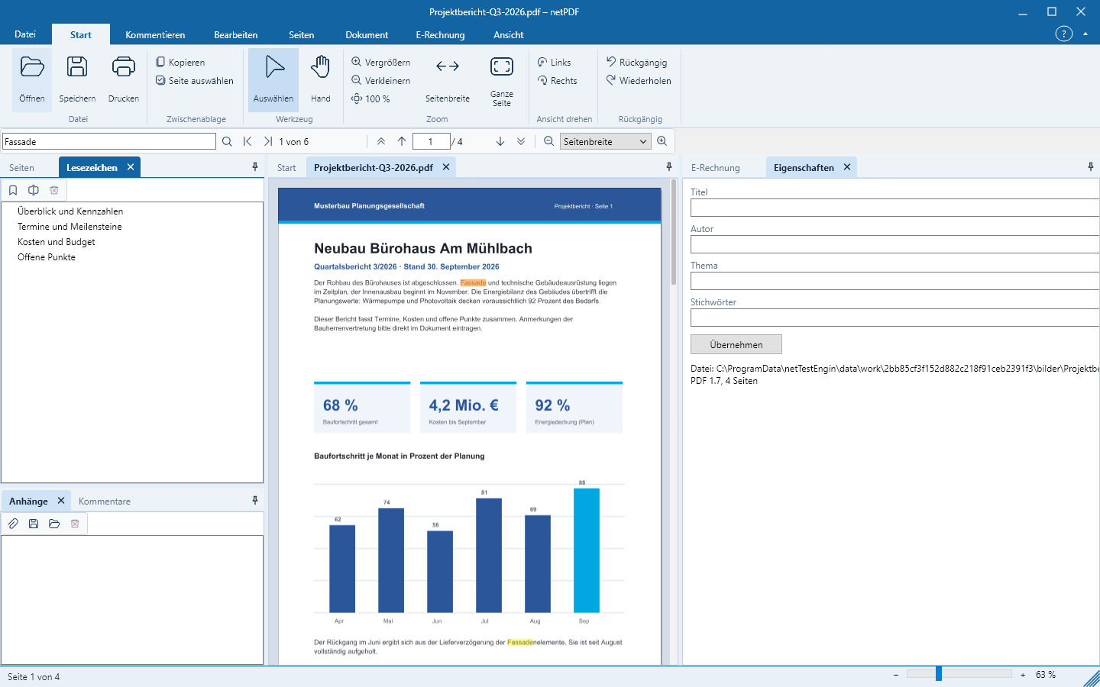
Task: Zoom out using Verkleinern
Action: pos(380,81)
